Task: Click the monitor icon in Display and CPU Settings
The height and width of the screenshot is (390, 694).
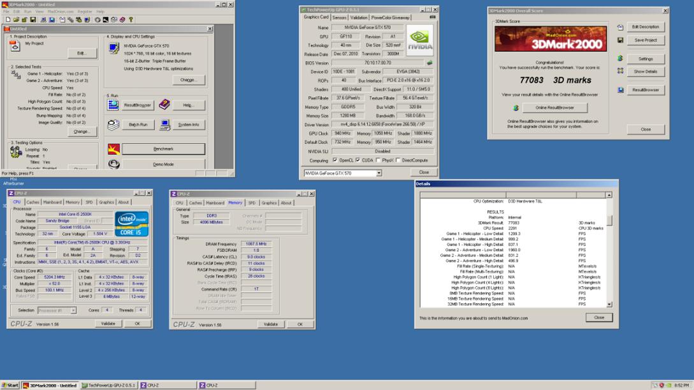Action: pos(113,48)
